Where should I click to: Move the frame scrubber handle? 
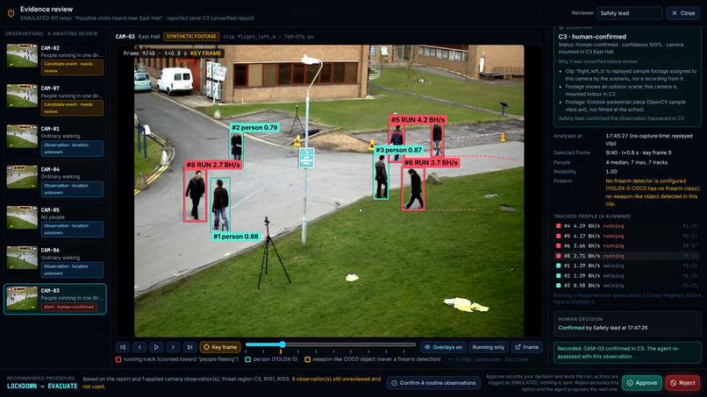[x=282, y=344]
